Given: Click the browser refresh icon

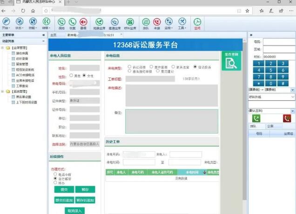Looking at the screenshot, I should [x=23, y=11].
